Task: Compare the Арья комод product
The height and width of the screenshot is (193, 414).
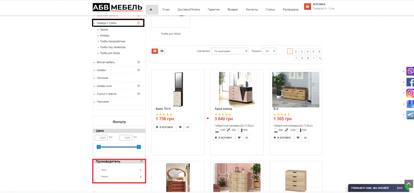Action: [x=247, y=138]
